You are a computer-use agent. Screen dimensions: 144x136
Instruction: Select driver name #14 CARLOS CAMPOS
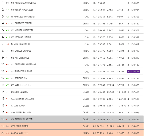tap(21, 51)
